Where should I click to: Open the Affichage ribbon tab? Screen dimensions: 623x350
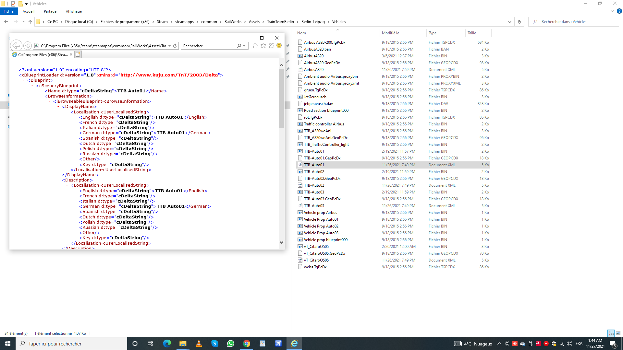pos(74,11)
